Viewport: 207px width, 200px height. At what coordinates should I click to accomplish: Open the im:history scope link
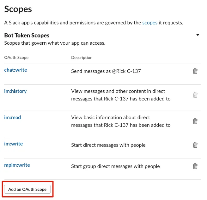point(15,91)
